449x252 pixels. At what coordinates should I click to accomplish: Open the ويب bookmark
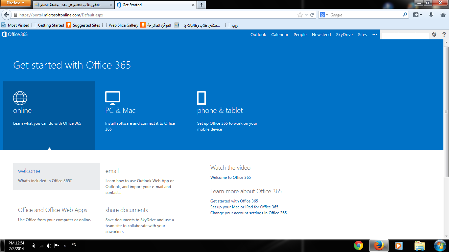tap(232, 25)
